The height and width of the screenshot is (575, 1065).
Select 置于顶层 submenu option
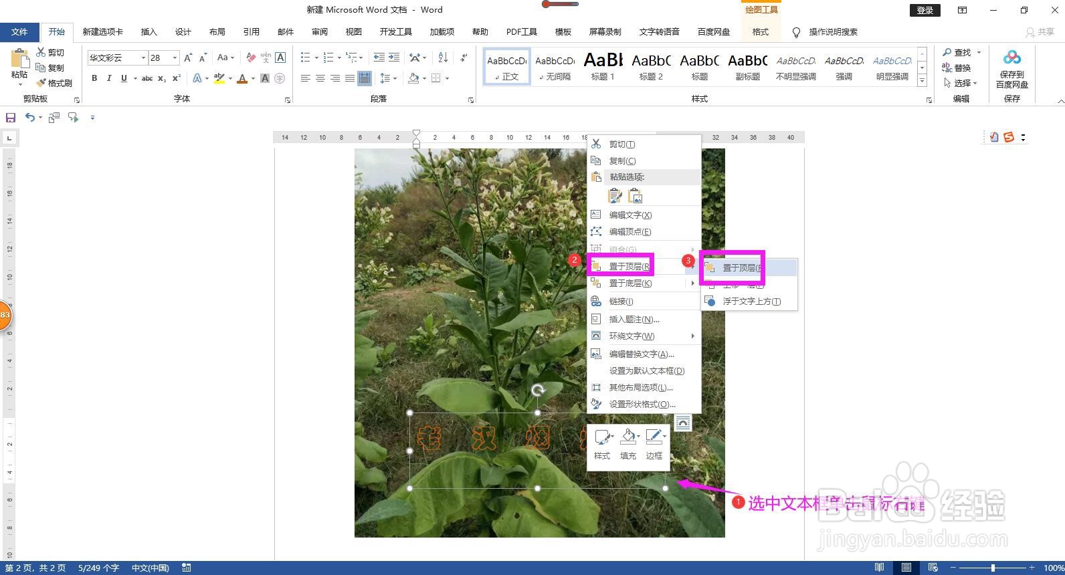click(749, 267)
